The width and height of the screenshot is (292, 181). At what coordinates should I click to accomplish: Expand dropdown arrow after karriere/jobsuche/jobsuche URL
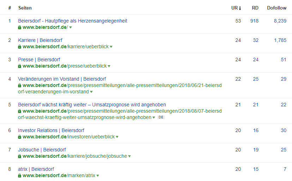[x=129, y=156]
